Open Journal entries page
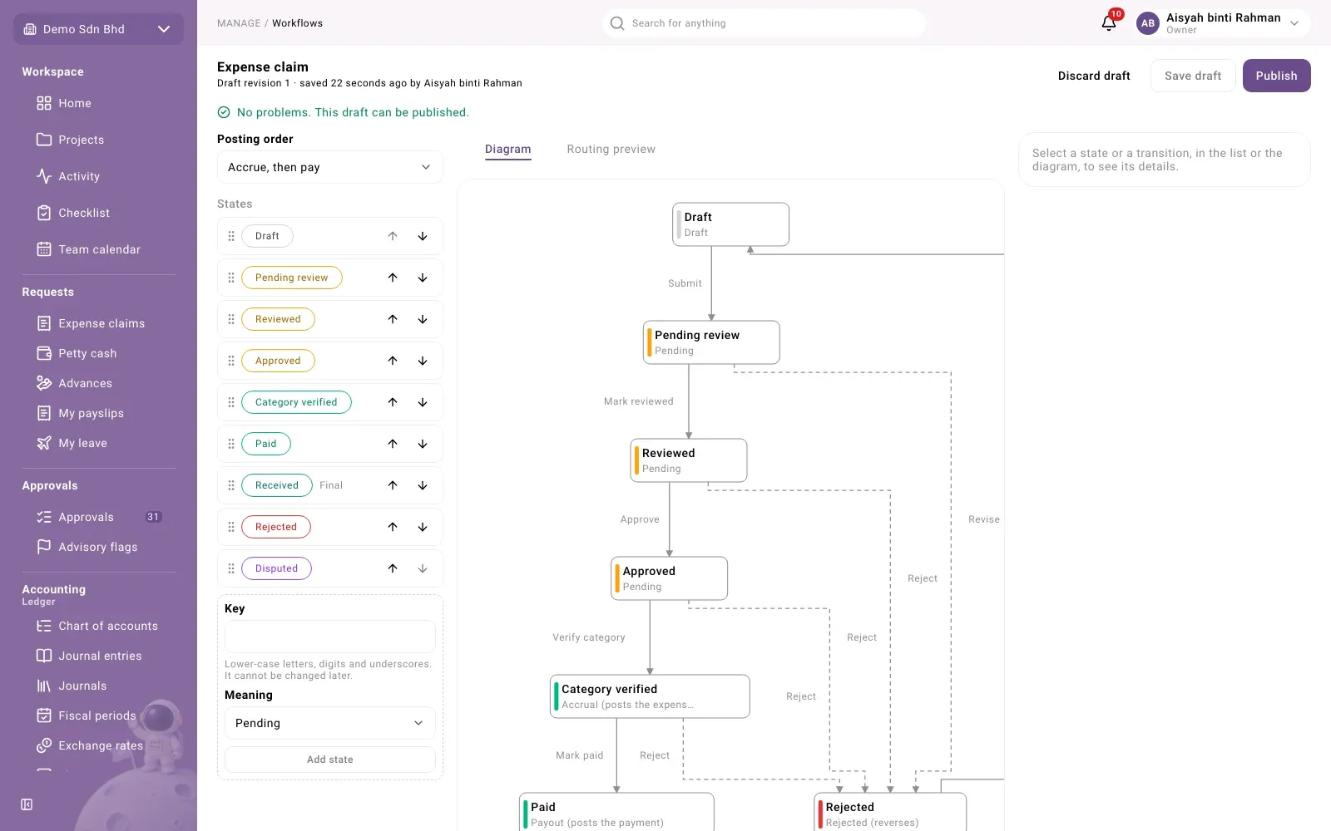 click(x=98, y=656)
